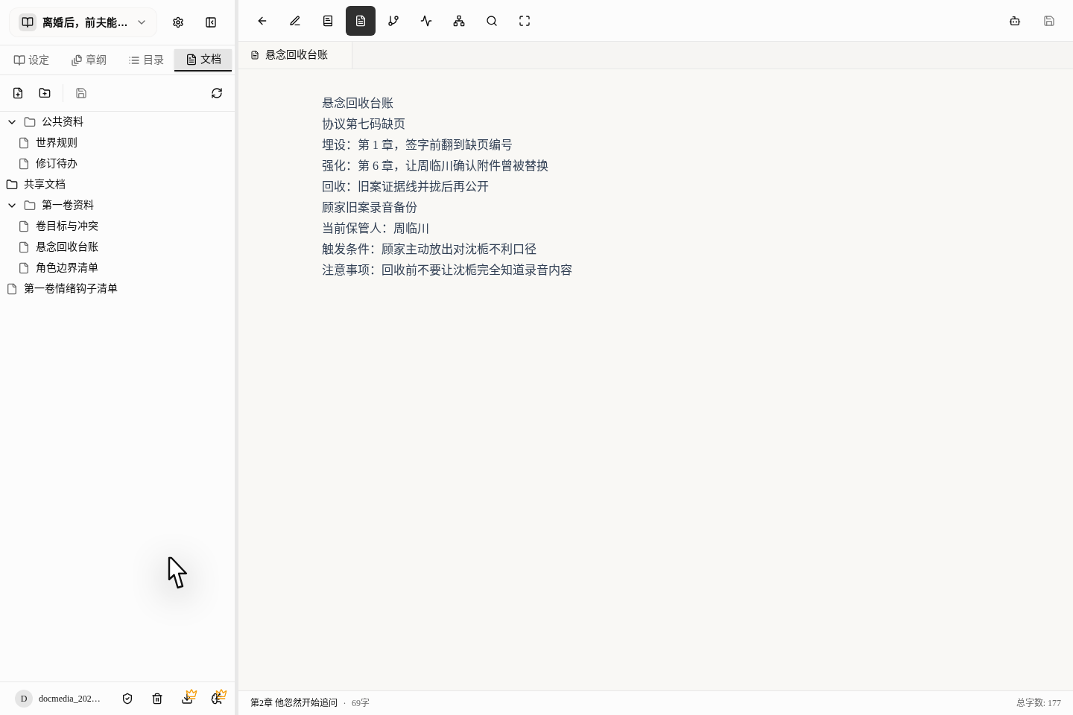
Task: Switch to the 章纲 tab
Action: 89,60
